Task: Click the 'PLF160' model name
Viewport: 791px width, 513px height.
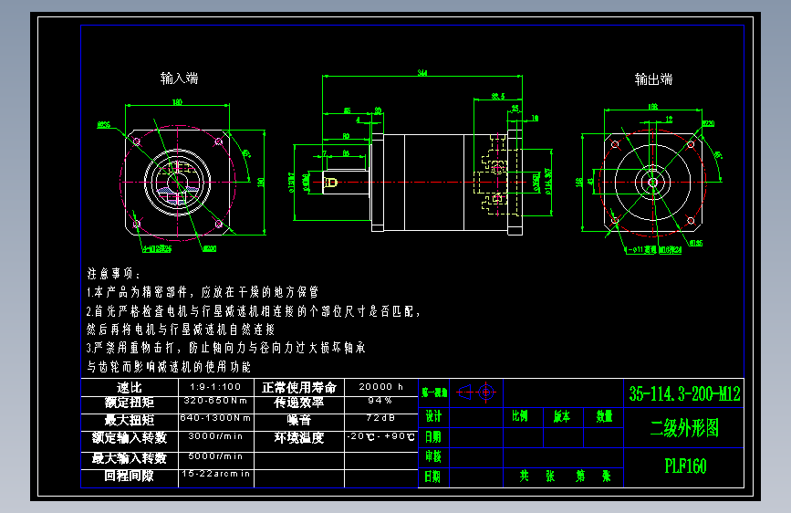Action: (x=685, y=466)
